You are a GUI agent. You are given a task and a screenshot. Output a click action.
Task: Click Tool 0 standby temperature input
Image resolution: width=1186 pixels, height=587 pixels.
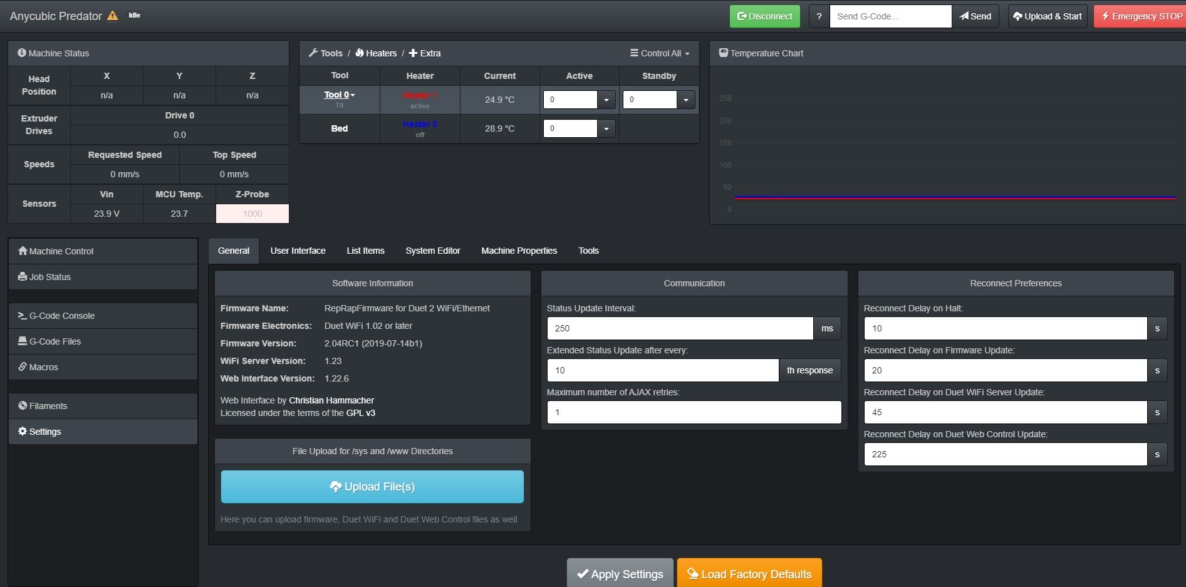click(650, 100)
